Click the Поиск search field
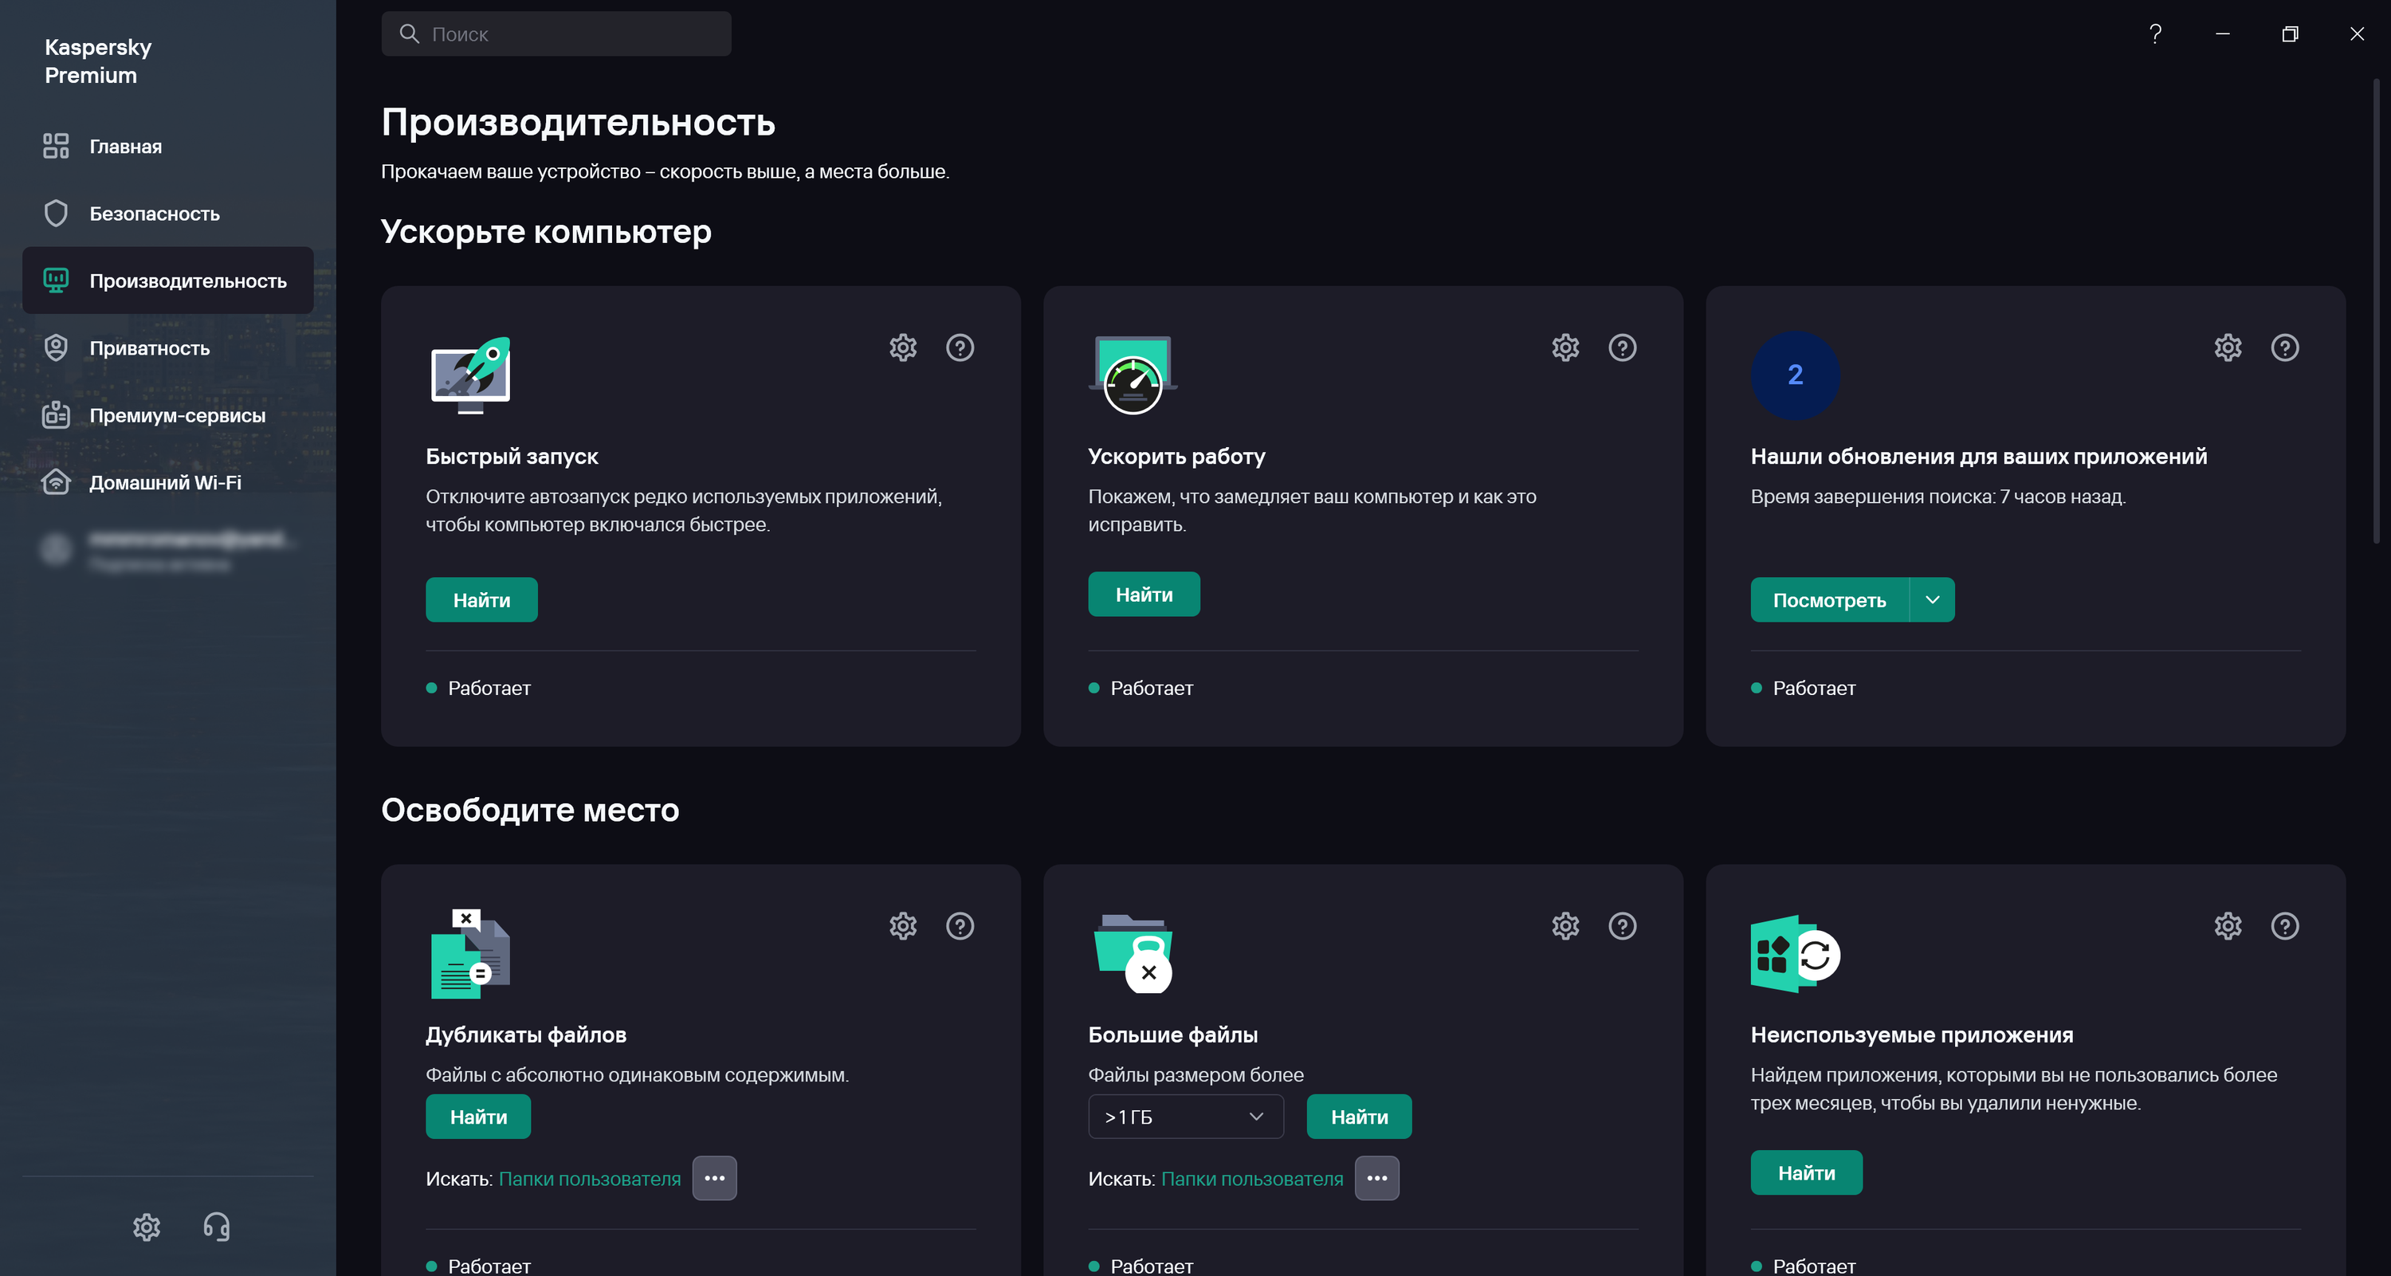The image size is (2391, 1276). 557,34
